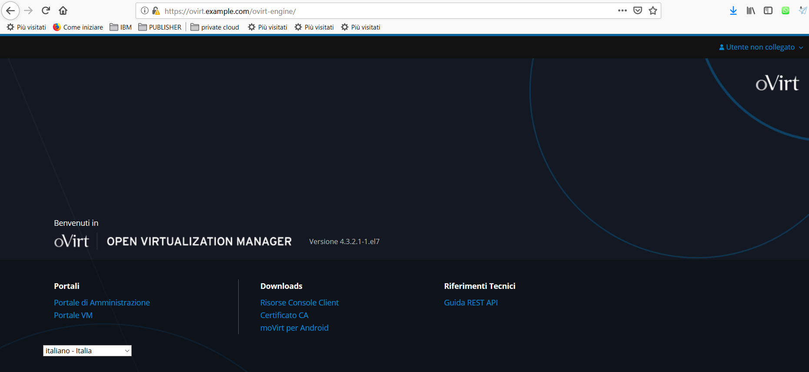Click the browser back arrow button
Viewport: 809px width, 372px height.
point(10,10)
